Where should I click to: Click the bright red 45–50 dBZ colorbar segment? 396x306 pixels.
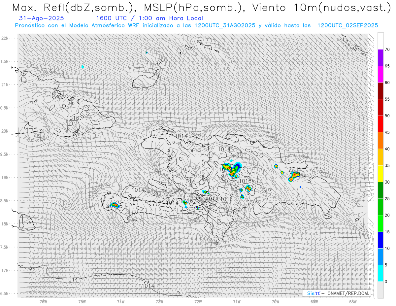[x=380, y=124]
